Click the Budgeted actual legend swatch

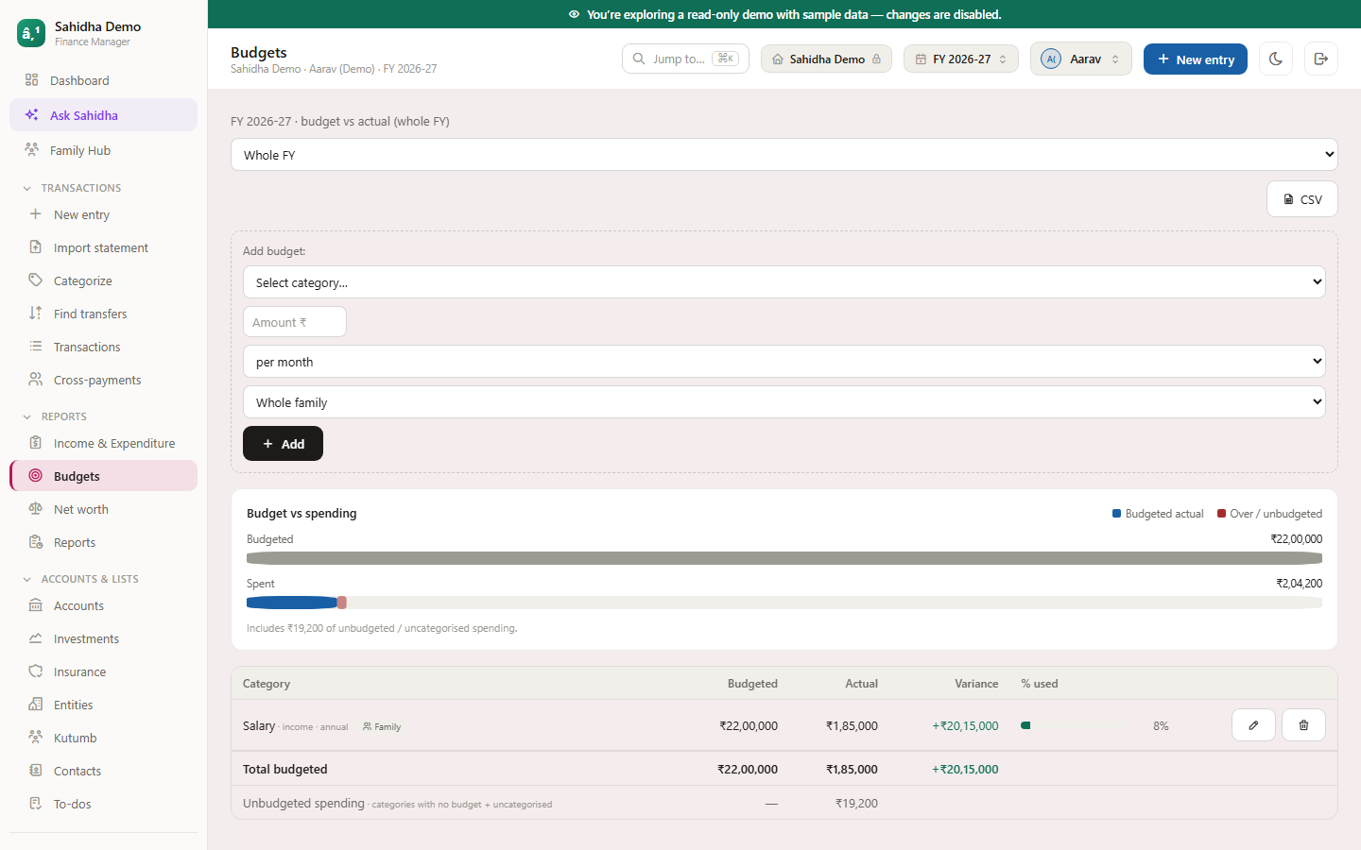point(1117,514)
